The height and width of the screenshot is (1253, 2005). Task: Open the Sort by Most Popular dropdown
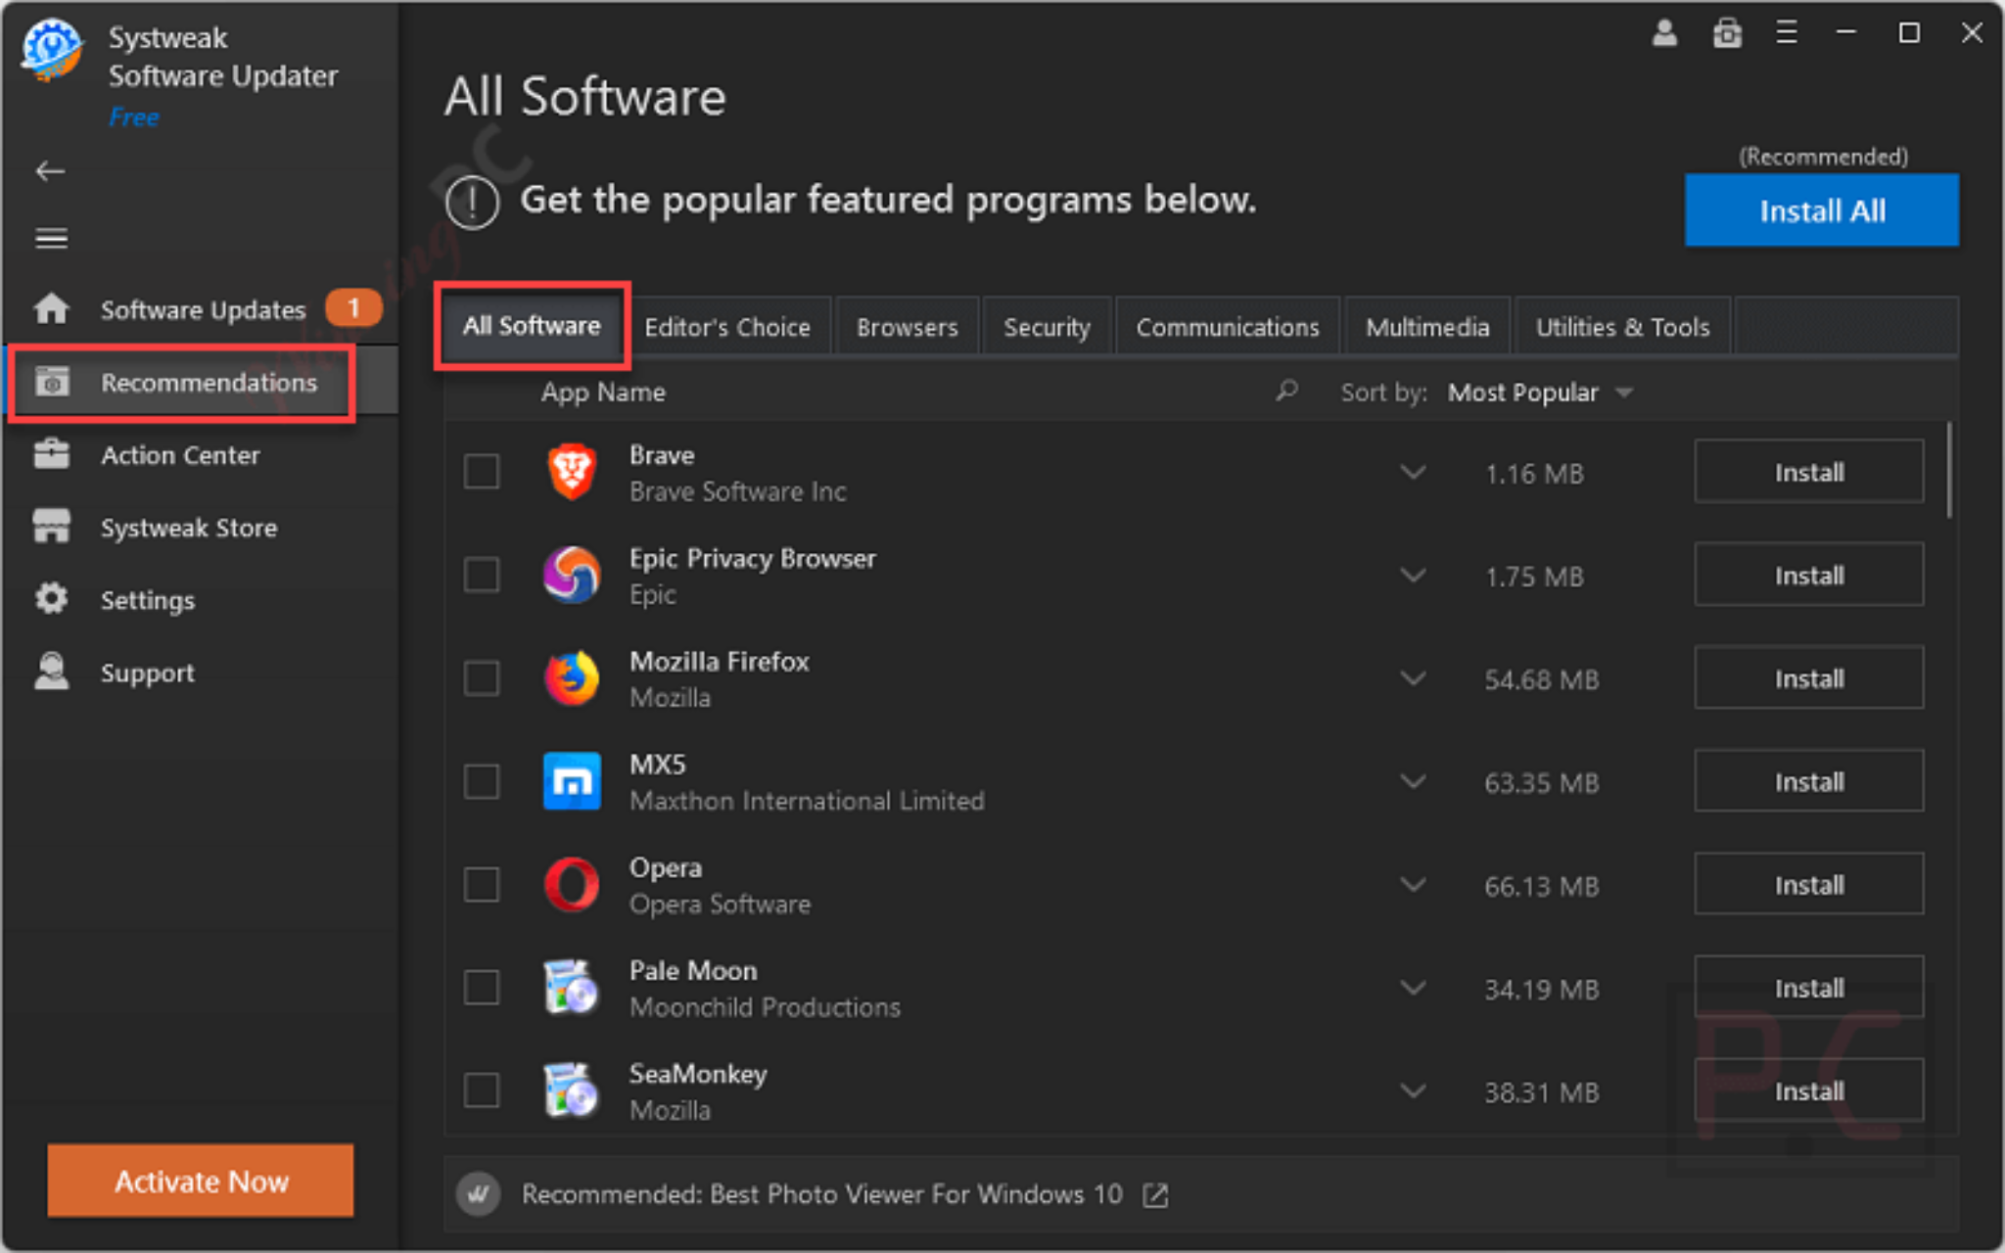pyautogui.click(x=1540, y=393)
